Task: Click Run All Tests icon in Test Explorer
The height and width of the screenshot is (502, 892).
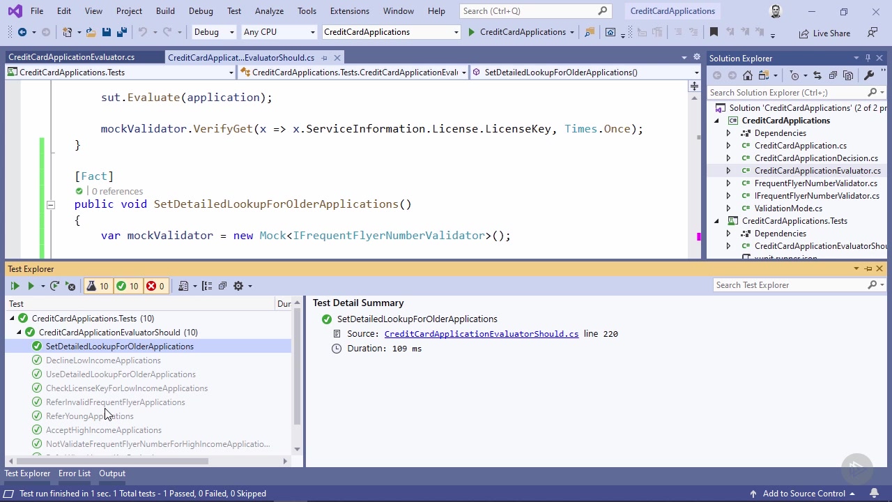Action: 15,286
